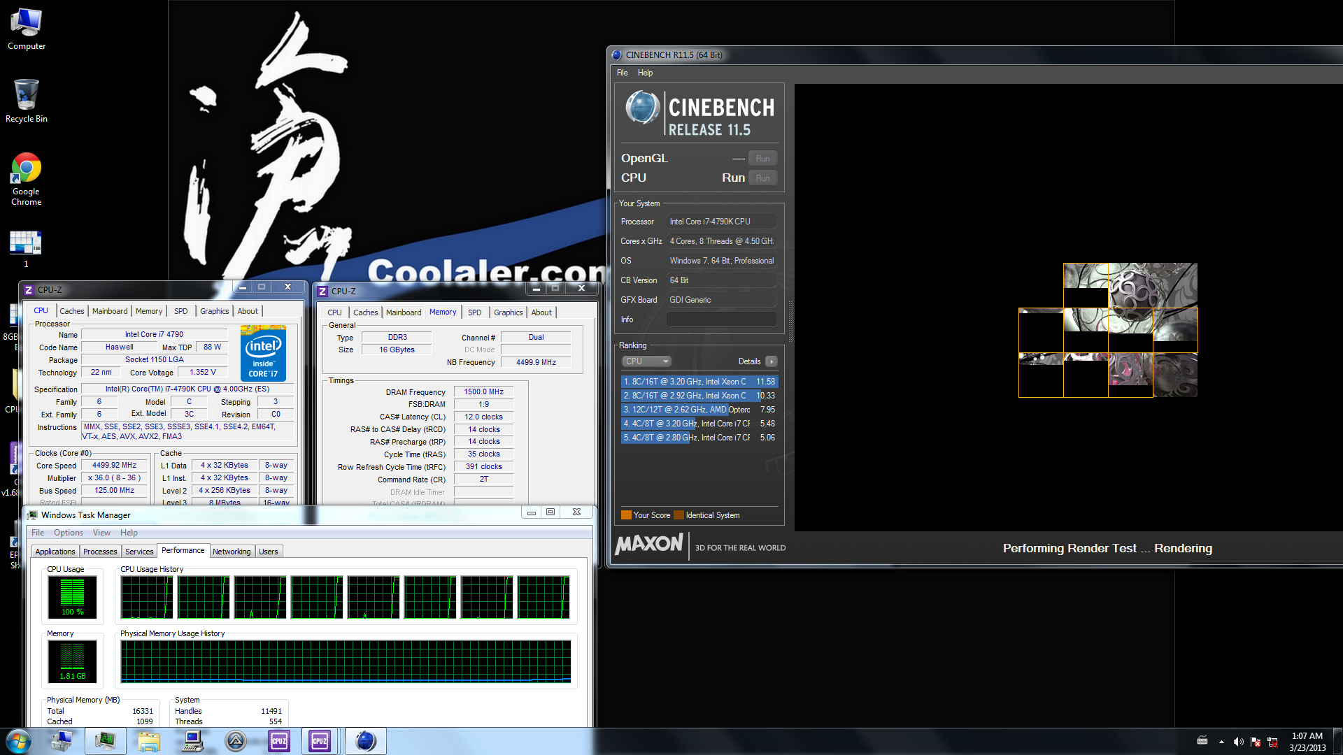Click the Your Score orange swatch
Image resolution: width=1343 pixels, height=755 pixels.
coord(626,515)
